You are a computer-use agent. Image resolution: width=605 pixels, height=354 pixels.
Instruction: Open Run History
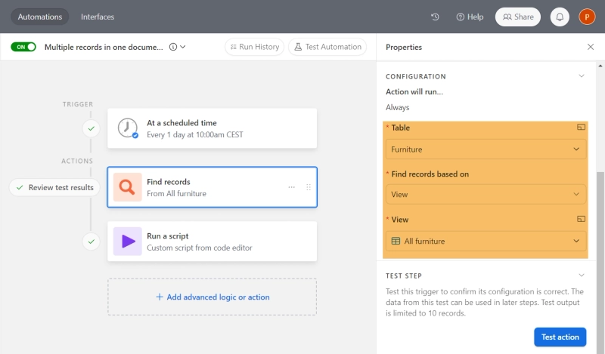pos(255,47)
